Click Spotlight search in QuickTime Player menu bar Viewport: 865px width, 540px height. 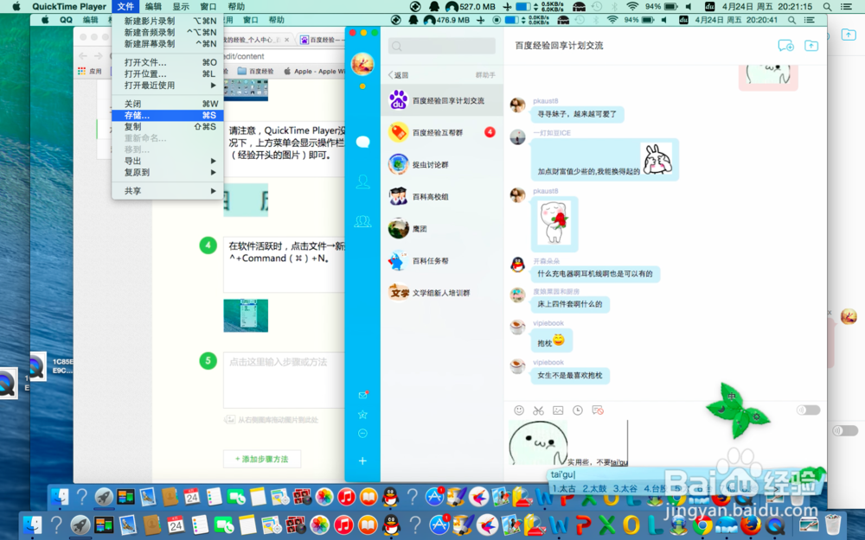tap(827, 7)
